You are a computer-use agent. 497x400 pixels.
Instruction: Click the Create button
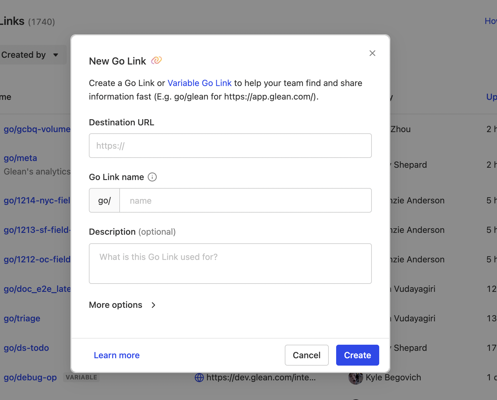point(357,355)
